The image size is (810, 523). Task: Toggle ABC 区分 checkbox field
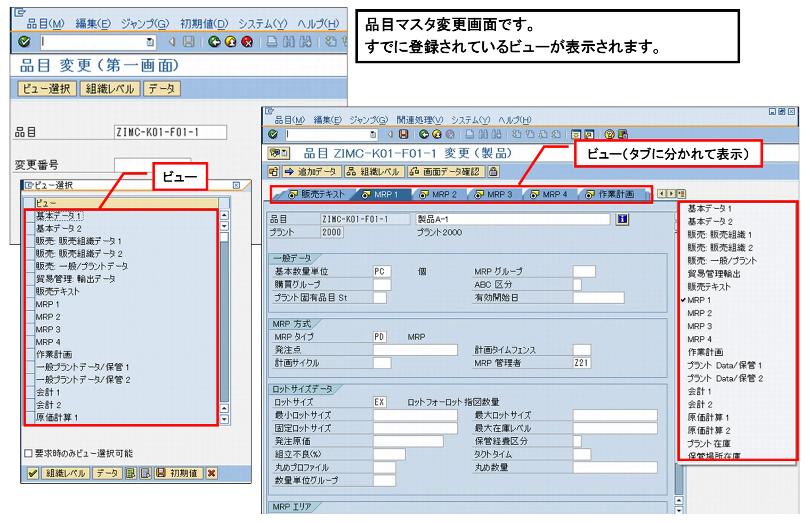click(x=577, y=284)
